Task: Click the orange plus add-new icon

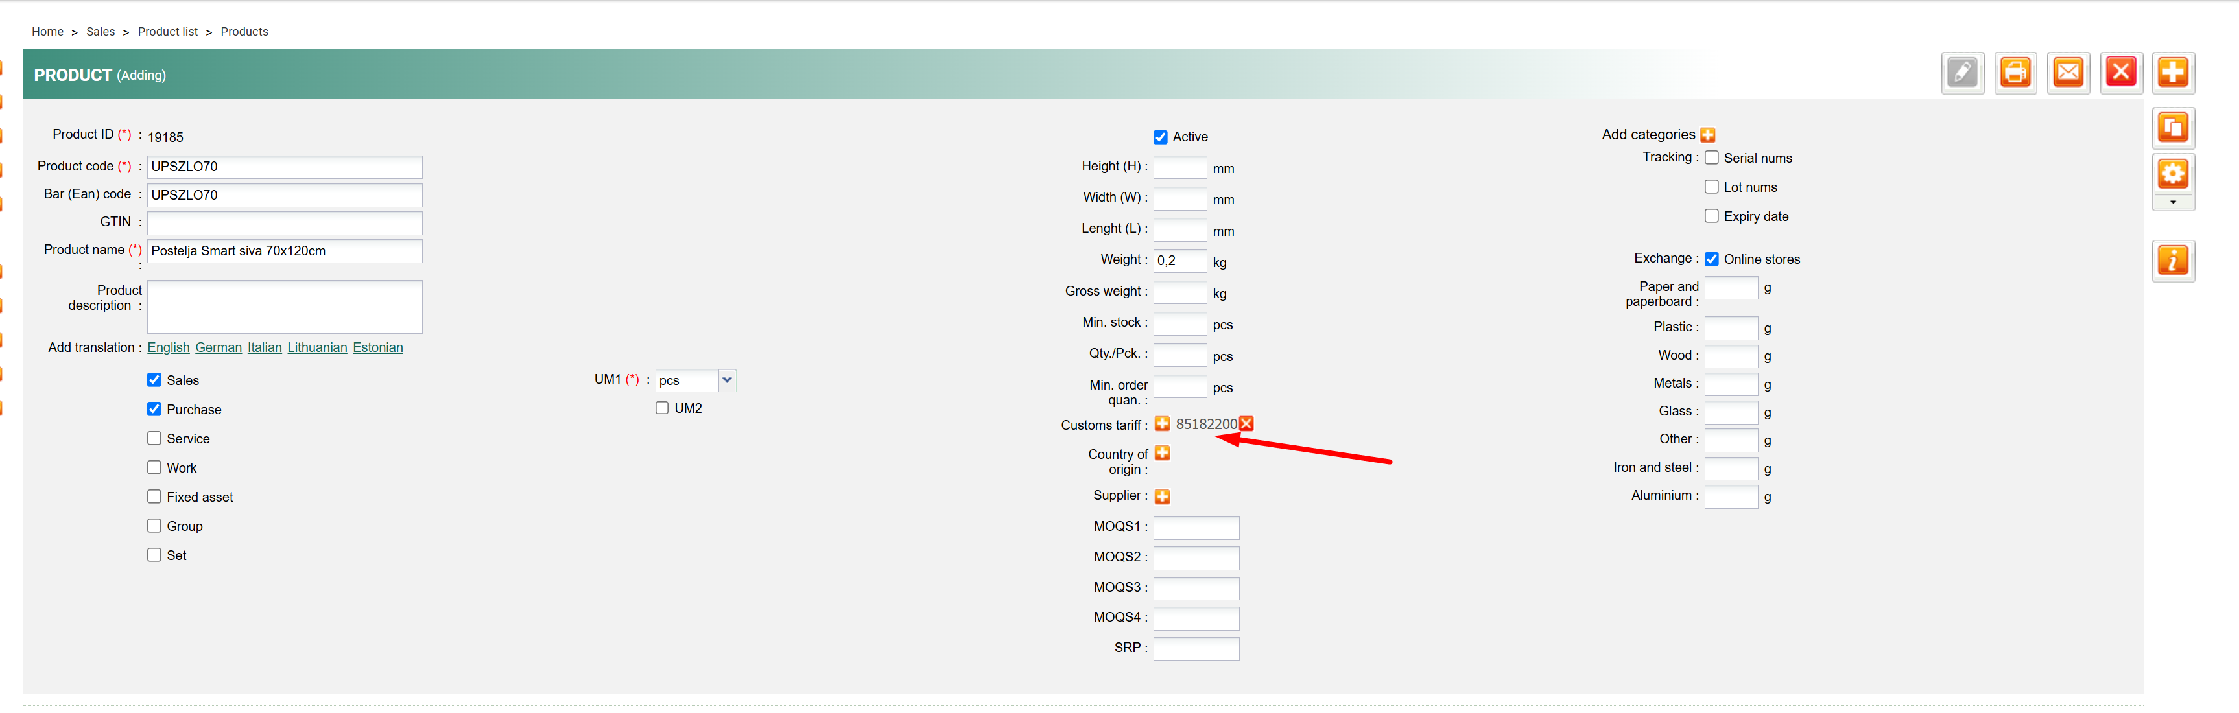Action: 2172,73
